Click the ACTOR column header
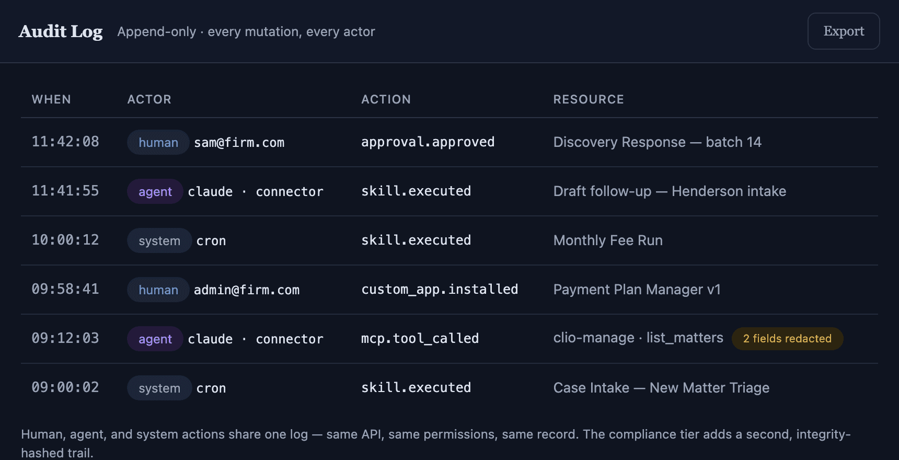Viewport: 899px width, 460px height. (x=149, y=99)
